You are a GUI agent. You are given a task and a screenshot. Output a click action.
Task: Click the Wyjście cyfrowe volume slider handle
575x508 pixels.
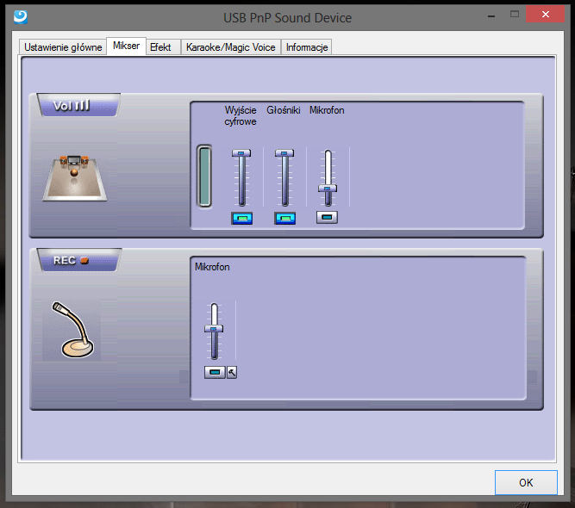point(241,152)
